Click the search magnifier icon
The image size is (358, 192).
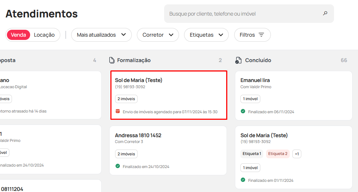click(325, 13)
